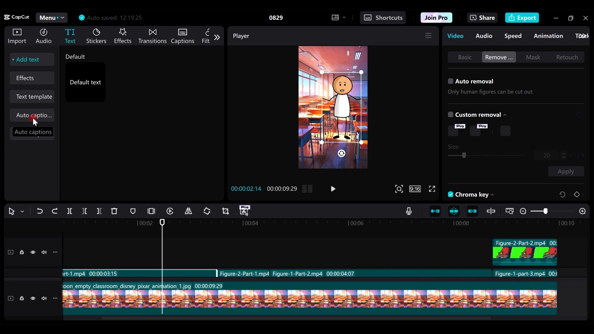The height and width of the screenshot is (334, 594).
Task: Click the Rotate clip icon
Action: click(x=207, y=211)
